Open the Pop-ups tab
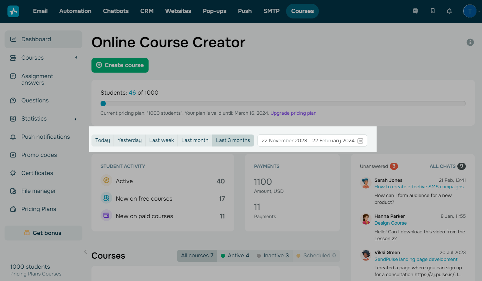This screenshot has width=482, height=281. click(x=215, y=11)
